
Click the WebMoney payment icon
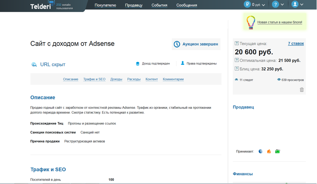[x=261, y=152]
